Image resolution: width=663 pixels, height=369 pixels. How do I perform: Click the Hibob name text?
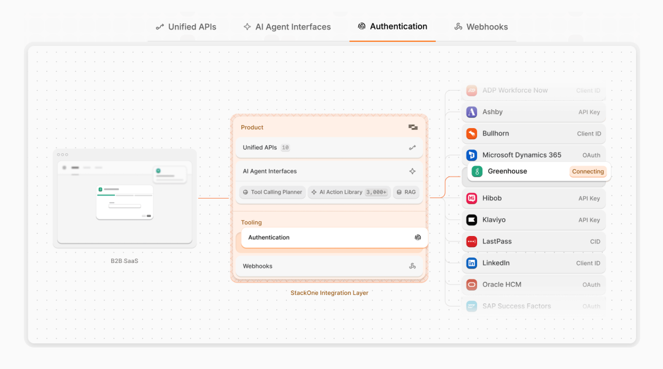coord(492,198)
